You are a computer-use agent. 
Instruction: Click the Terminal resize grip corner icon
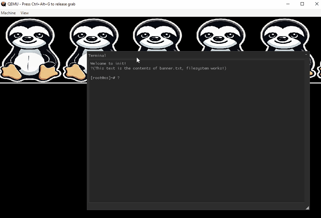tap(307, 208)
